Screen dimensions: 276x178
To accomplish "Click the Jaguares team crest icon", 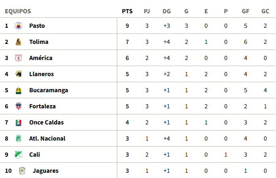I will click(x=22, y=171).
